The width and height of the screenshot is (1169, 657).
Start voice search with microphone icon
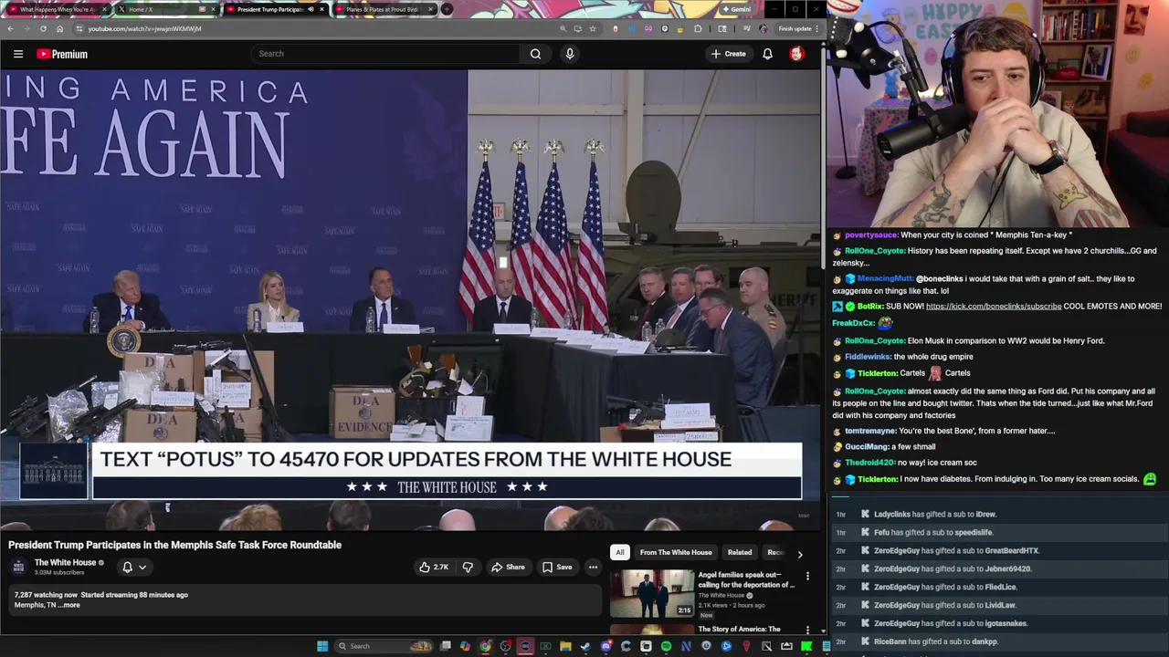[x=570, y=54]
